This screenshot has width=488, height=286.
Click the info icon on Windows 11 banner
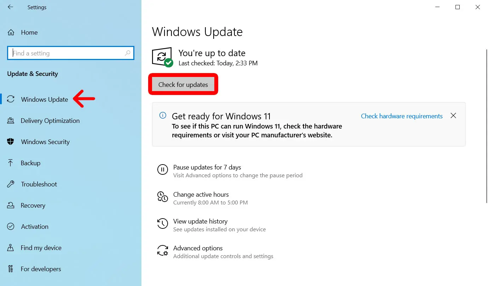pos(163,115)
